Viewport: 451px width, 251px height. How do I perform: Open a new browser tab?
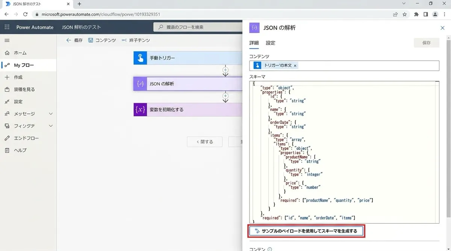tap(79, 4)
